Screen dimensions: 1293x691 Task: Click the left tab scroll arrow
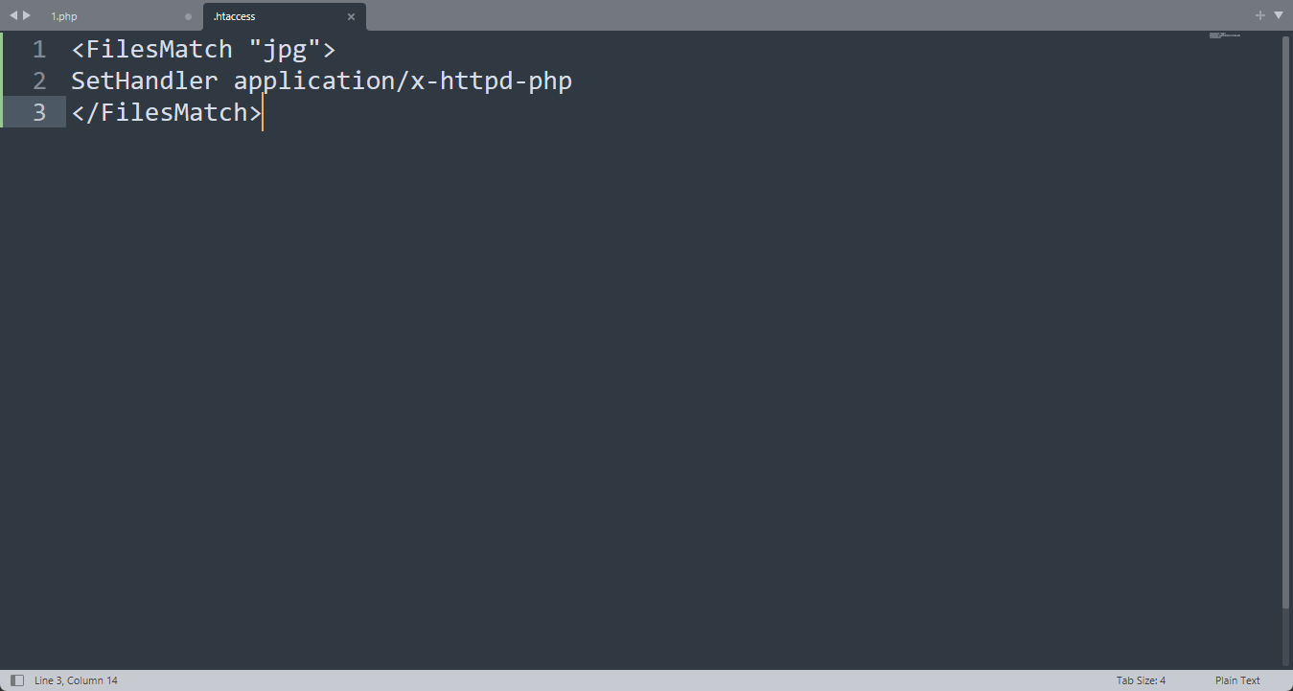point(13,15)
